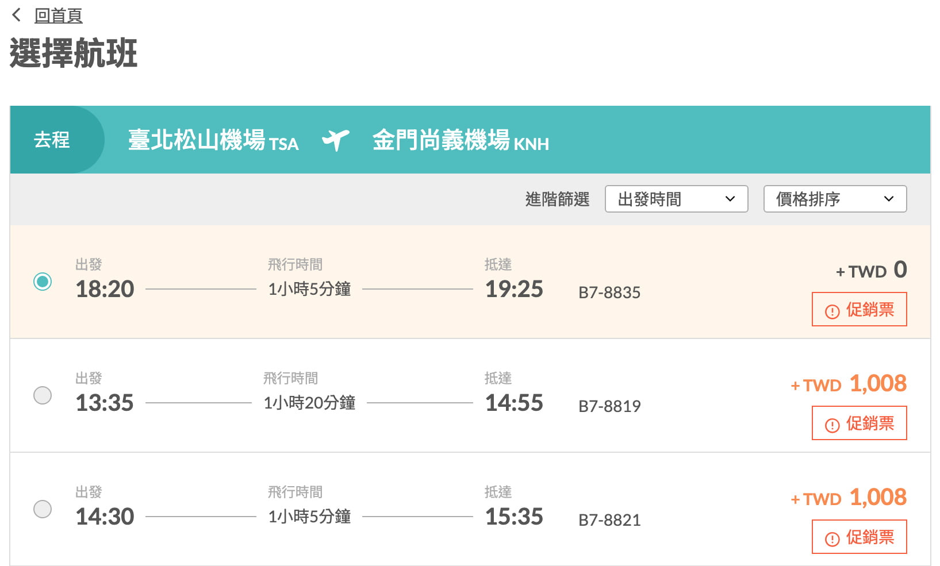
Task: Open the 價格排序 sorting dropdown
Action: coord(834,199)
